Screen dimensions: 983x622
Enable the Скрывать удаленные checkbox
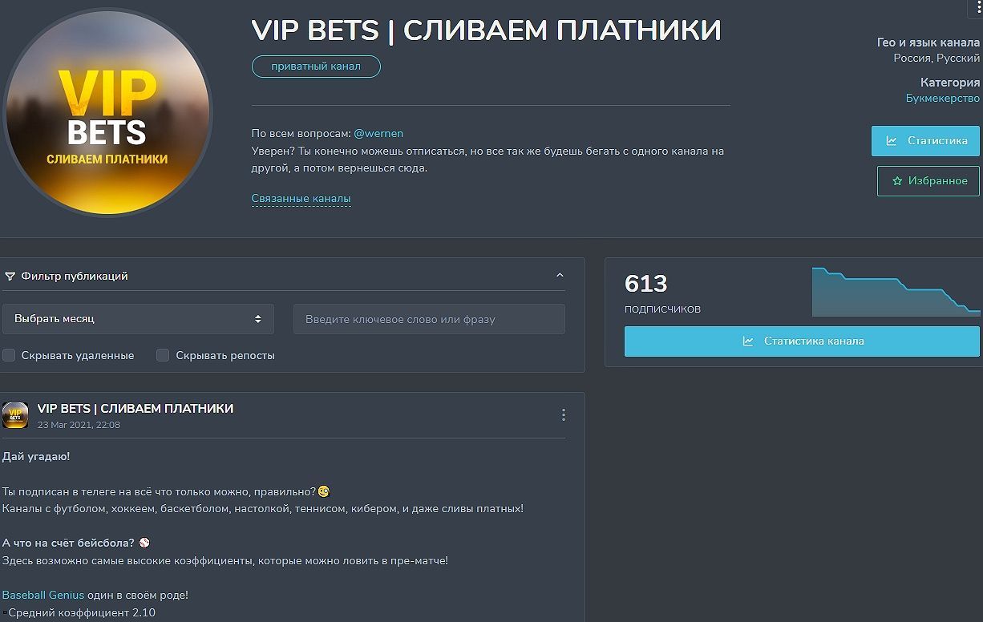tap(9, 355)
